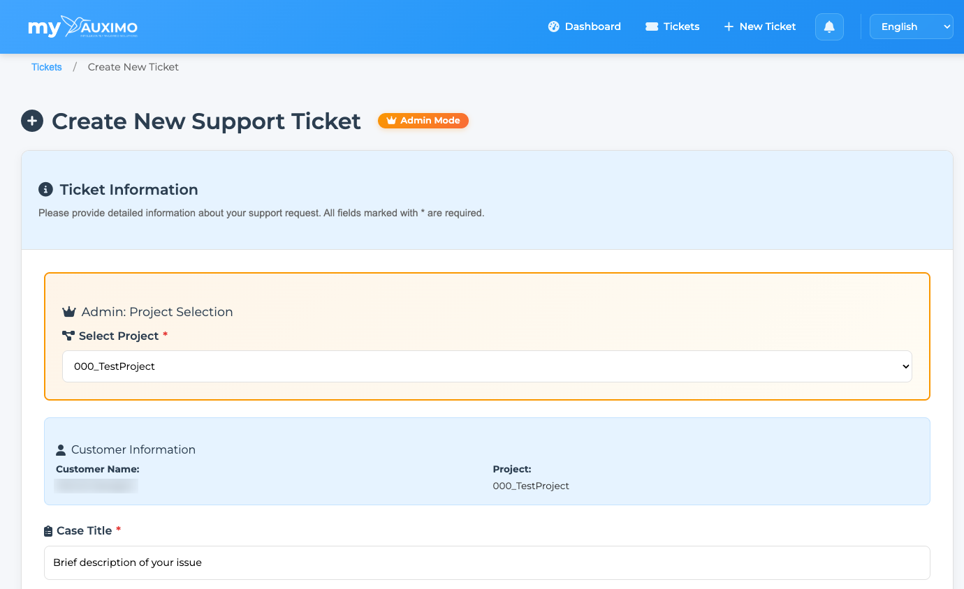Image resolution: width=964 pixels, height=589 pixels.
Task: Click the clipboard icon beside Case Title
Action: (48, 531)
